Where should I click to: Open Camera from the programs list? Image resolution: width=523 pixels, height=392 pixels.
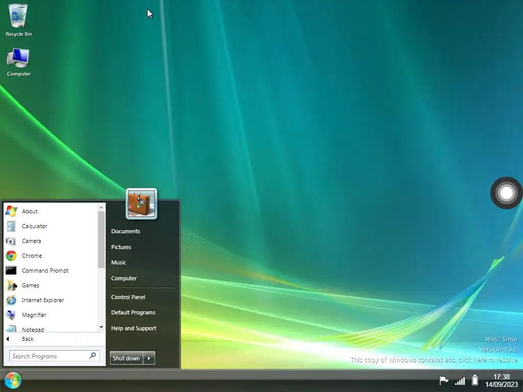pos(51,241)
